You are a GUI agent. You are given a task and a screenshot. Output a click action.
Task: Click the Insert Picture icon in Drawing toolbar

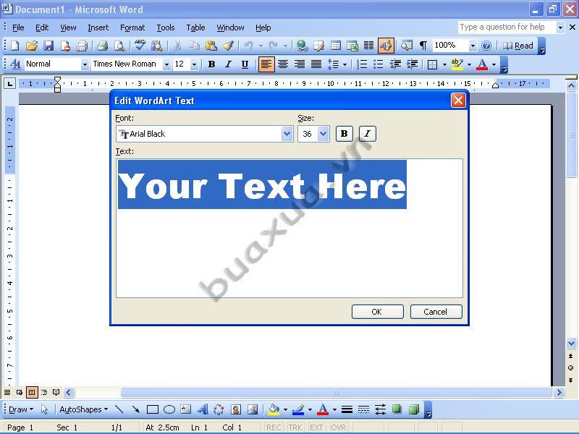253,409
